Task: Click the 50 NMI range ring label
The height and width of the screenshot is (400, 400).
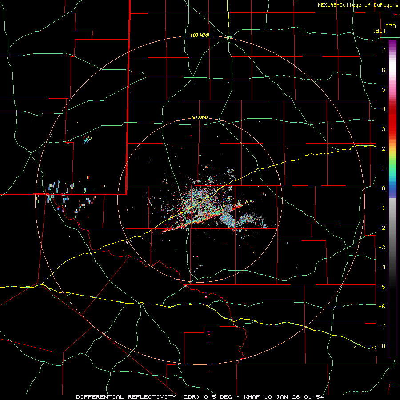Action: (x=200, y=117)
